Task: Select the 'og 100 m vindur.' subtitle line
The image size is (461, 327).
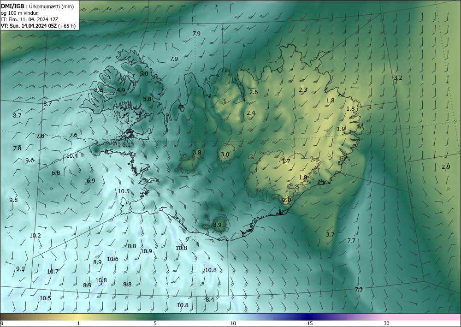Action: tap(20, 13)
